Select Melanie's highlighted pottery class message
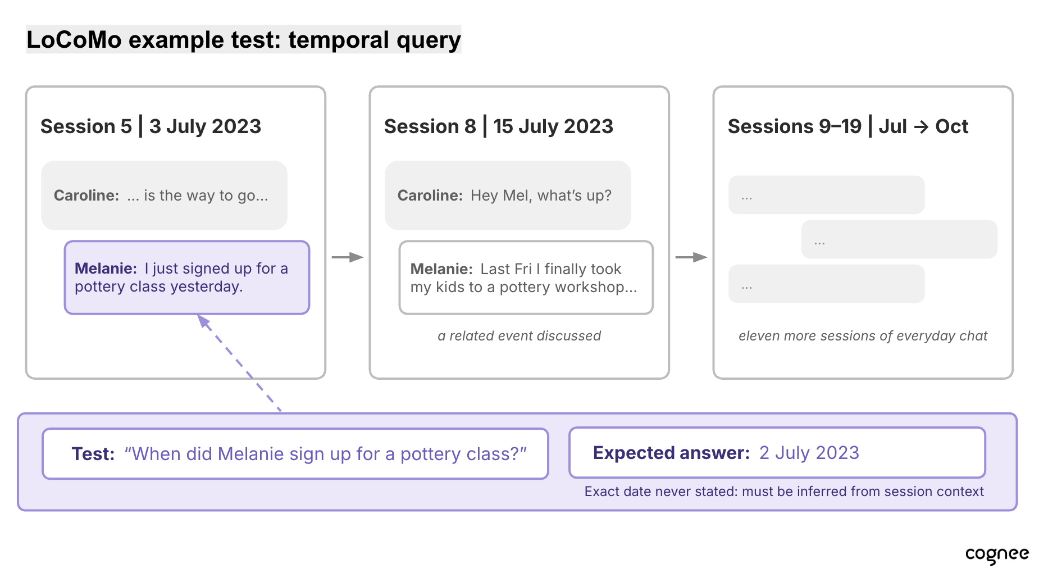 [x=187, y=278]
